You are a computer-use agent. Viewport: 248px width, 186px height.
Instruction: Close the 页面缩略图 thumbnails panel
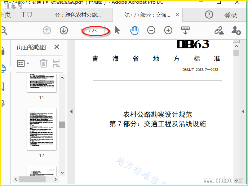(x=57, y=47)
